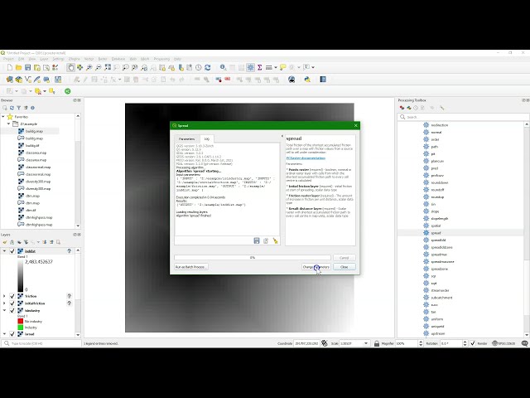530x398 pixels.
Task: Click the Save Project icon
Action: click(x=27, y=68)
